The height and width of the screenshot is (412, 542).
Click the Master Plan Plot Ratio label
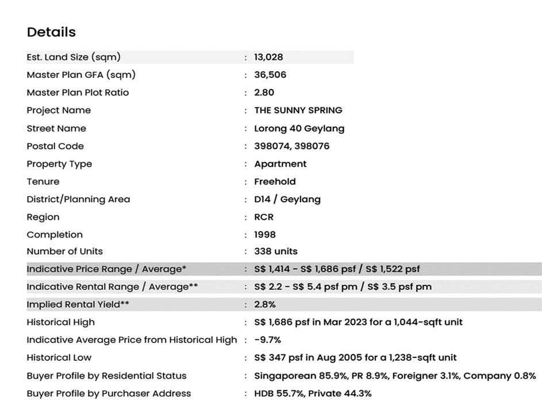tap(78, 93)
